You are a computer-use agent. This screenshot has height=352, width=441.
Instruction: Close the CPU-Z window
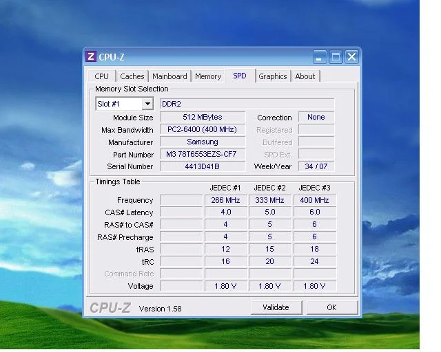351,57
